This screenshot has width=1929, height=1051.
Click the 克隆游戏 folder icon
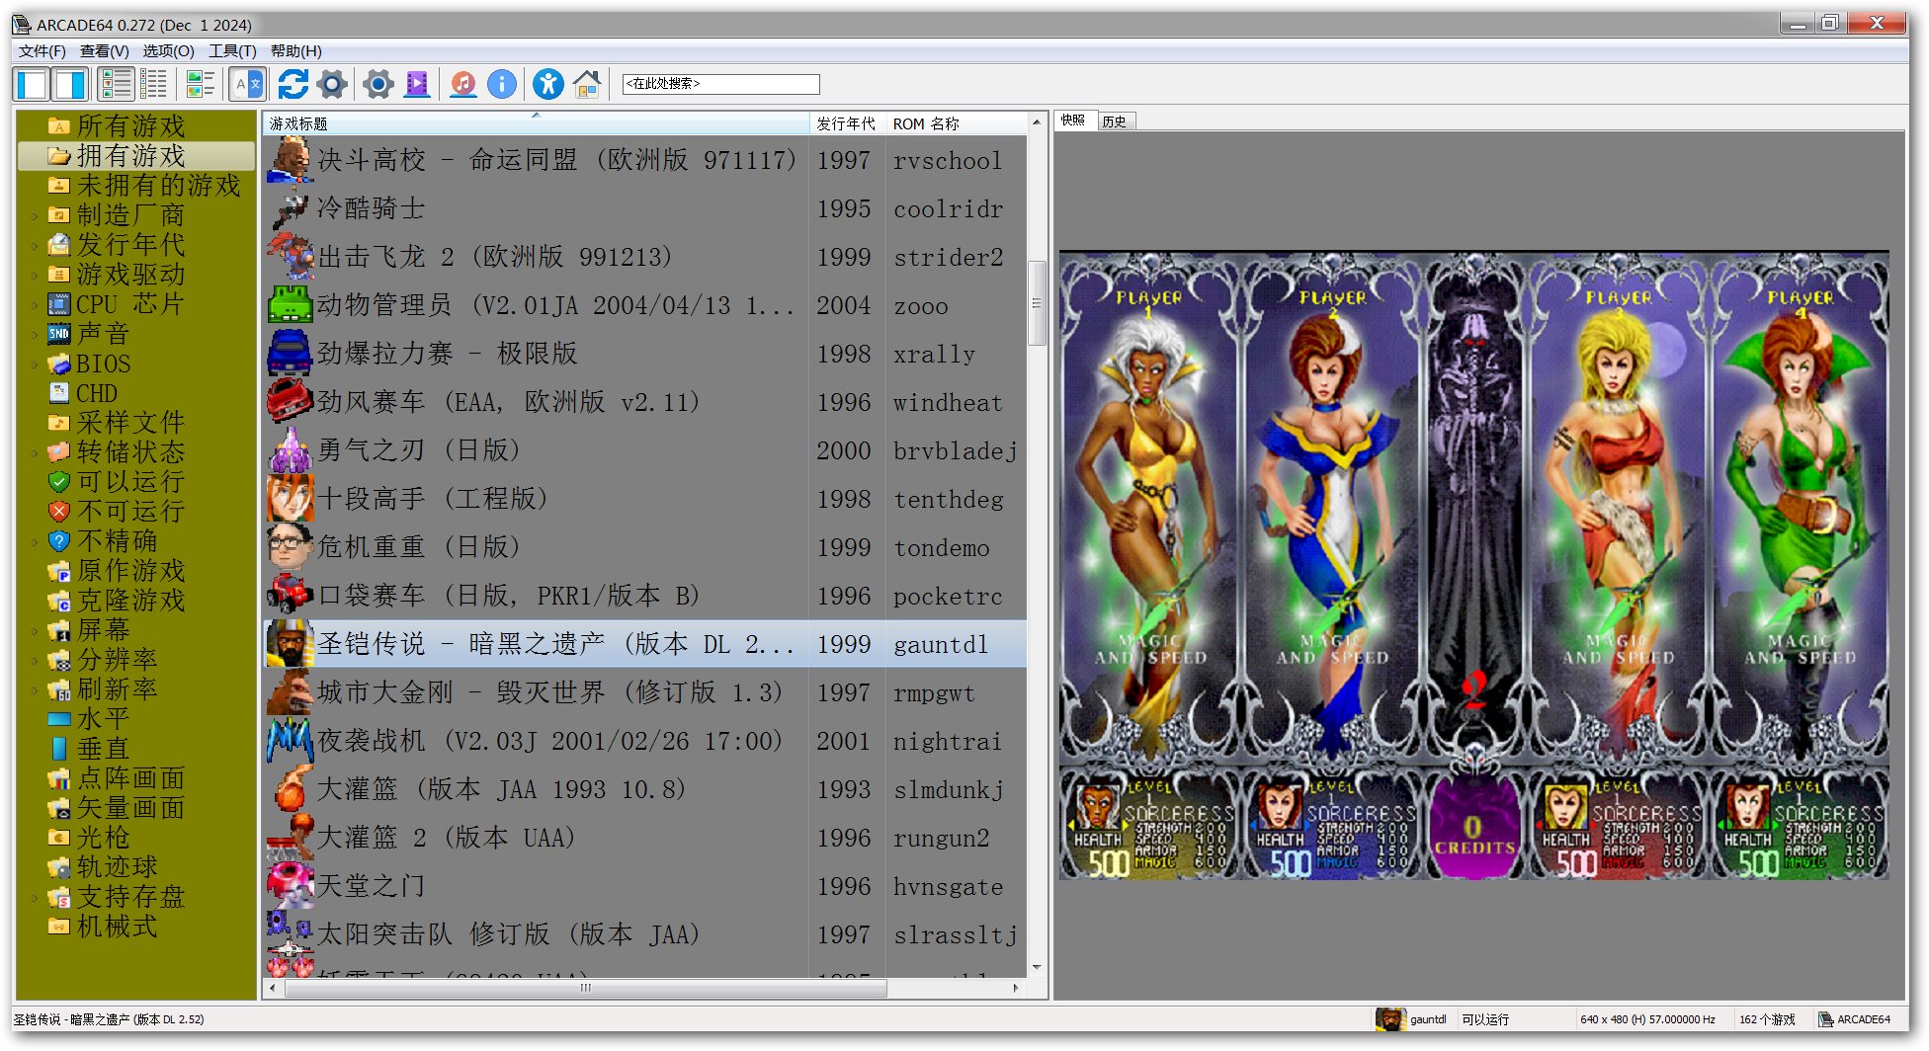tap(59, 601)
